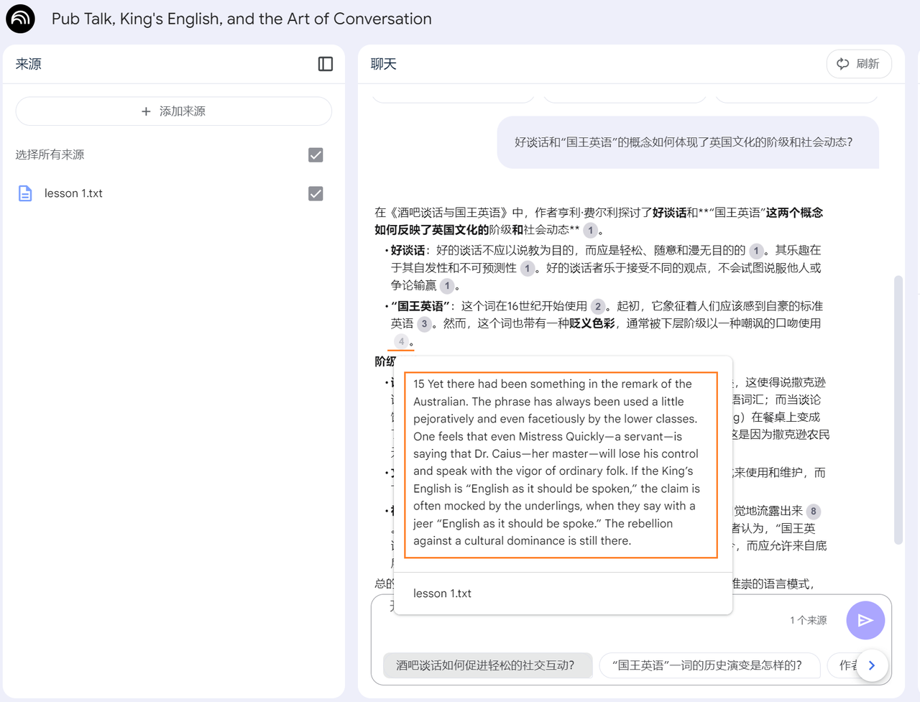Select suggestion 酒吧谈话如何促进轻松的社交互动?
This screenshot has height=702, width=920.
486,665
